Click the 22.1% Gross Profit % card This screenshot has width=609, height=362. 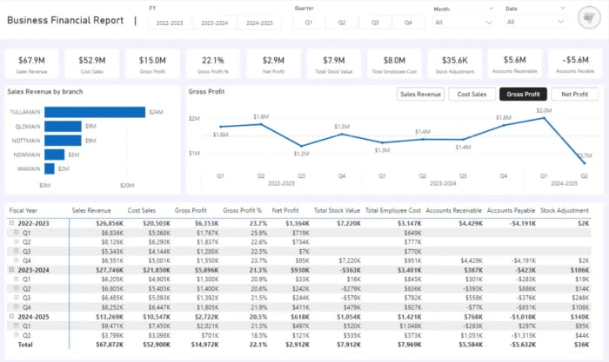coord(213,64)
